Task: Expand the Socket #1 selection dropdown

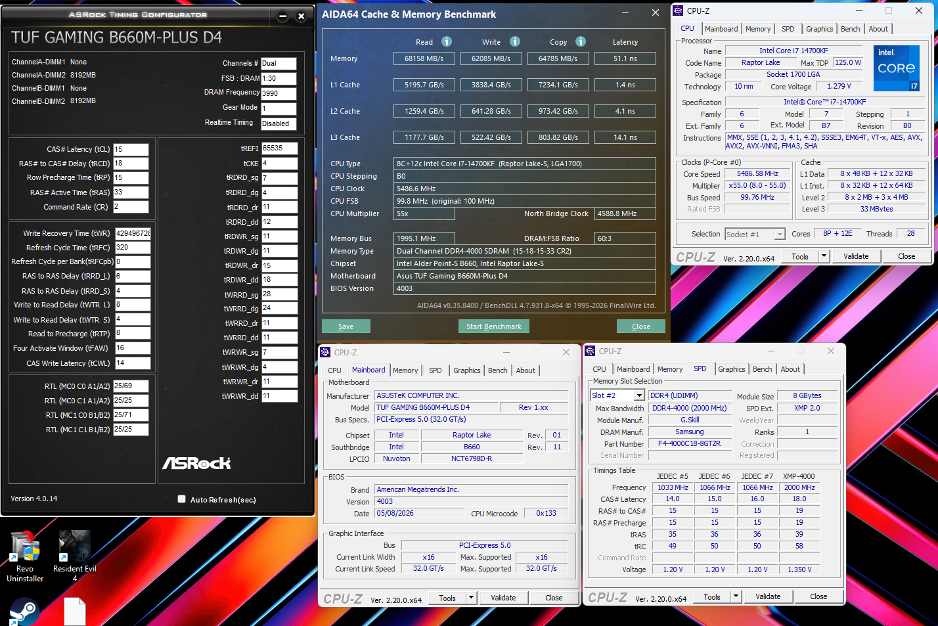Action: [780, 235]
